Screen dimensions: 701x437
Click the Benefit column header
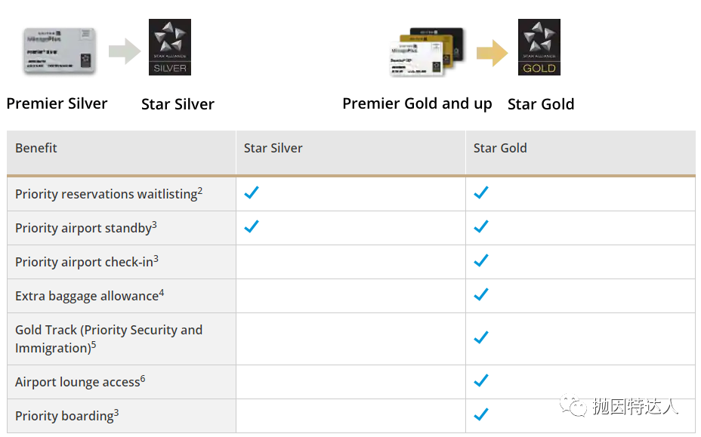pos(36,148)
